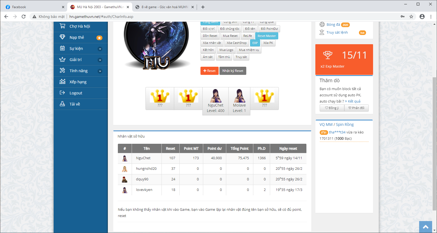Click the Nạp thẻ diamond icon
The height and width of the screenshot is (233, 437).
[x=62, y=37]
